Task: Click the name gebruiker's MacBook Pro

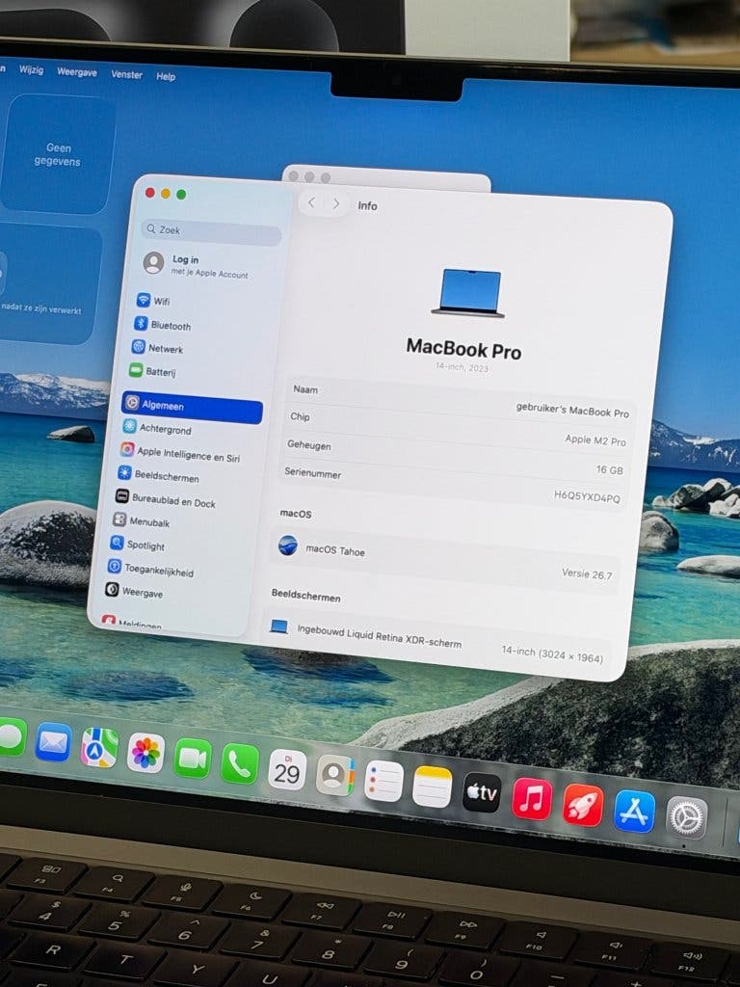Action: 572,410
